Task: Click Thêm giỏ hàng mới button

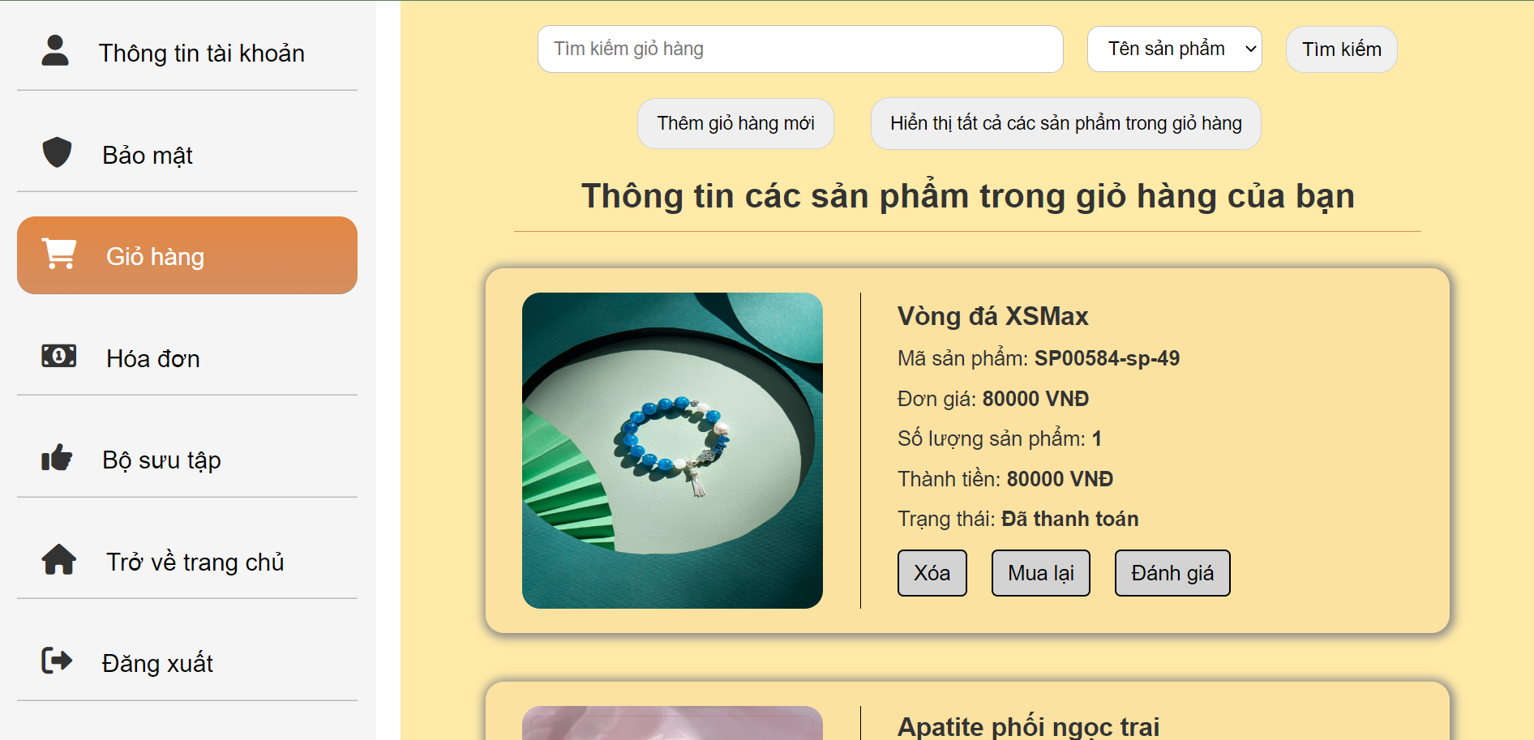Action: click(x=735, y=123)
